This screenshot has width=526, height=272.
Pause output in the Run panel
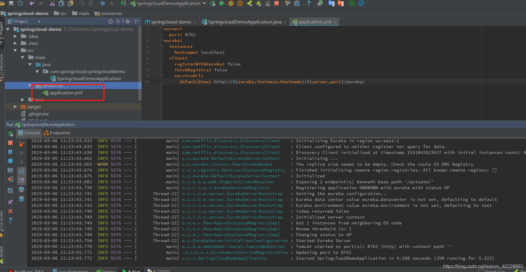coord(10,152)
